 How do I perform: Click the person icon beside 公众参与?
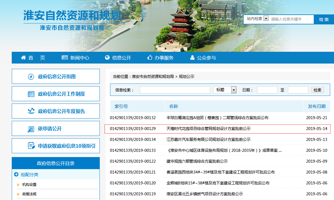pyautogui.click(x=193, y=58)
